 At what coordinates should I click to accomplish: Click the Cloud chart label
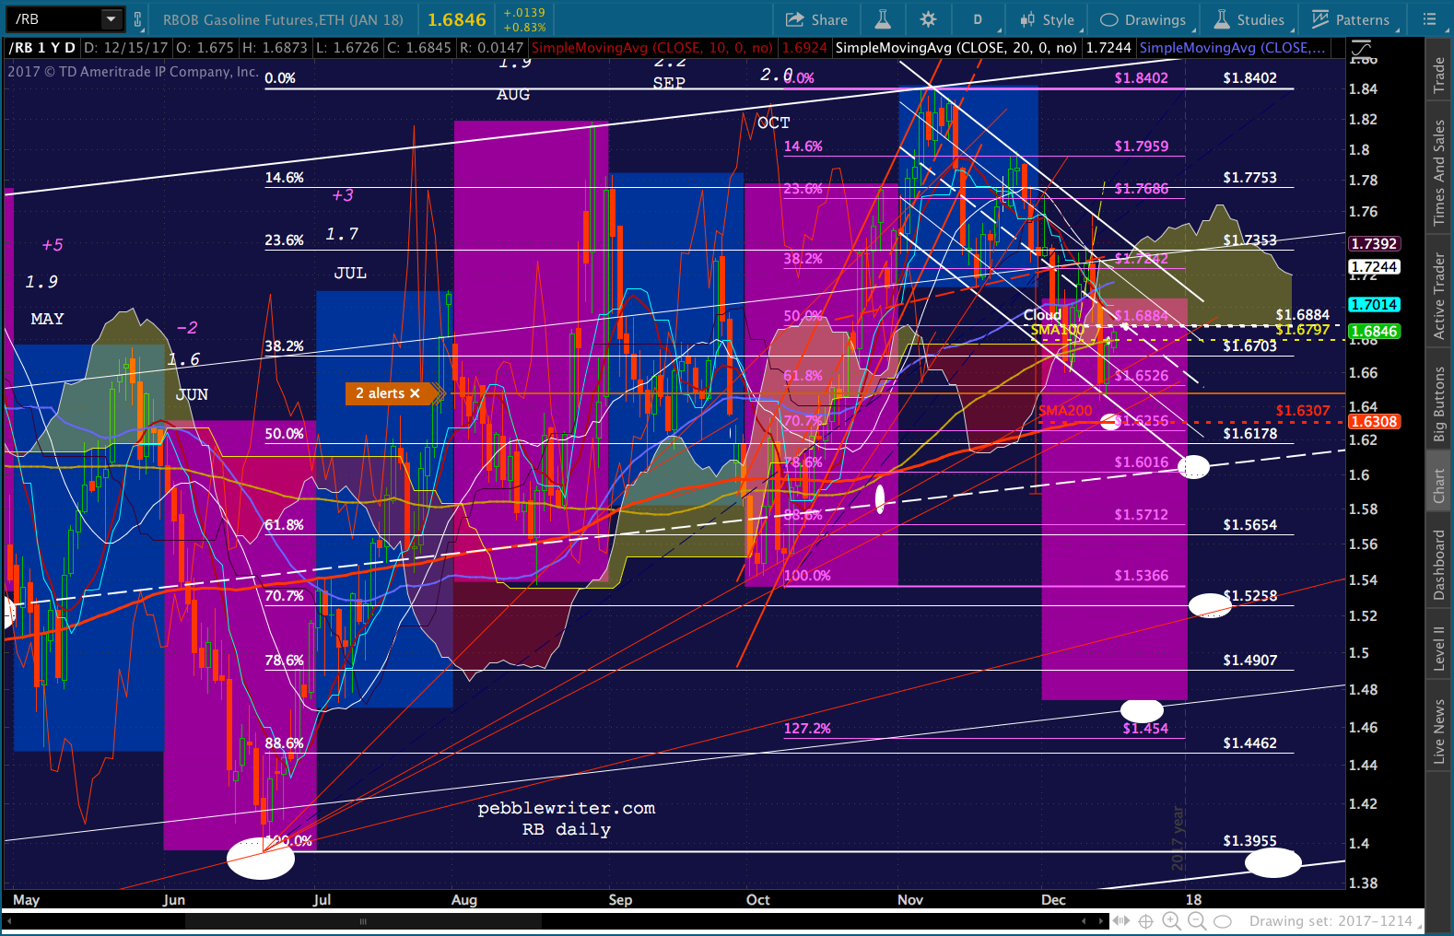tap(1042, 315)
